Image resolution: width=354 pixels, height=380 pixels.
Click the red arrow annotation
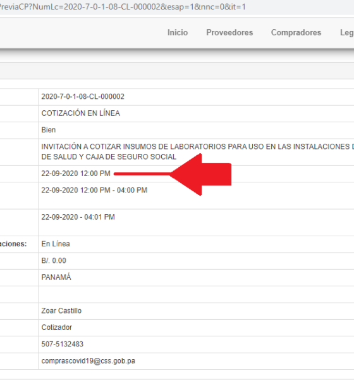[173, 174]
